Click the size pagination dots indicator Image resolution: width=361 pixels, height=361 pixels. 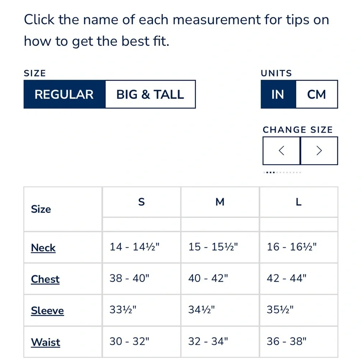(x=282, y=173)
